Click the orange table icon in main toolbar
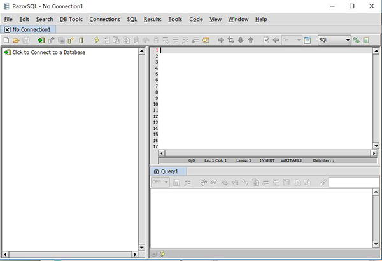The height and width of the screenshot is (261, 382). point(206,40)
